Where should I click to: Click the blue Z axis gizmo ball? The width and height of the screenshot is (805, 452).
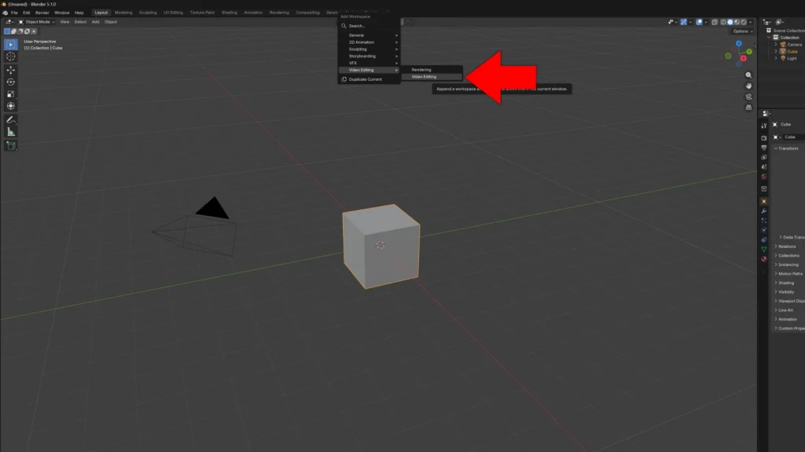739,44
